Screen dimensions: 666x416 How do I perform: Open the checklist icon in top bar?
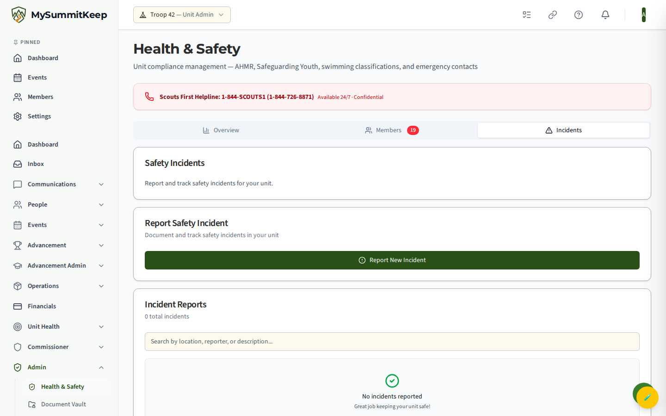click(x=527, y=15)
